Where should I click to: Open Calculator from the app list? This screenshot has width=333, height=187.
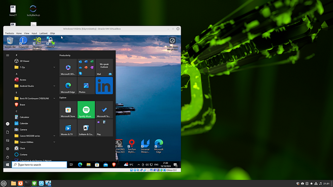(35, 117)
